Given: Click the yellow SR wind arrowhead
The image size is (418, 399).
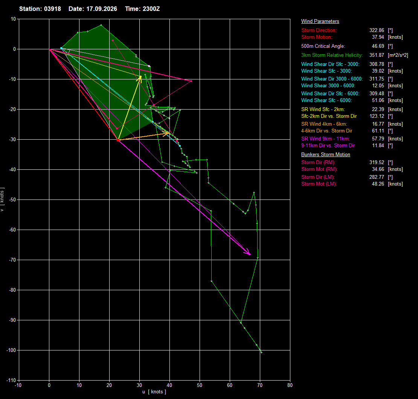Looking at the screenshot, I should click(x=140, y=78).
